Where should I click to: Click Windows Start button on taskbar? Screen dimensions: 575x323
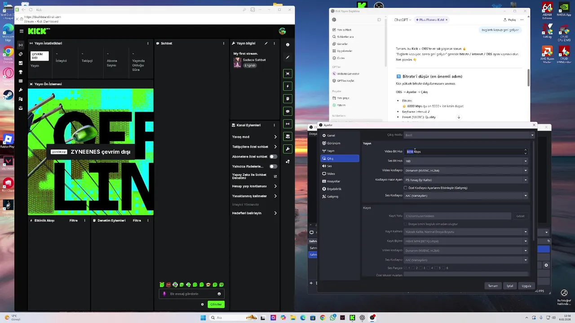tap(203, 318)
